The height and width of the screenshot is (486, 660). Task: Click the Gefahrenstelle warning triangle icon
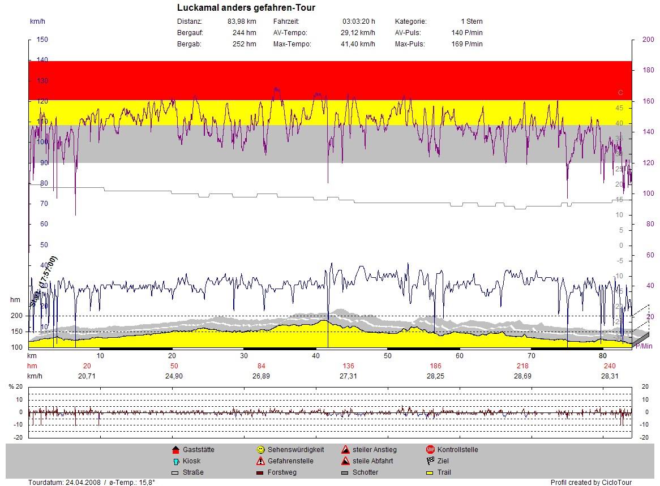coord(260,461)
